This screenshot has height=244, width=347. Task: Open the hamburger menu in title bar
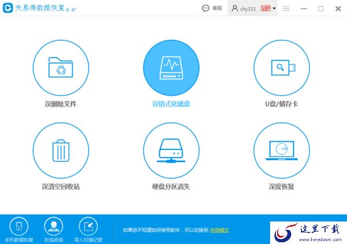click(286, 9)
